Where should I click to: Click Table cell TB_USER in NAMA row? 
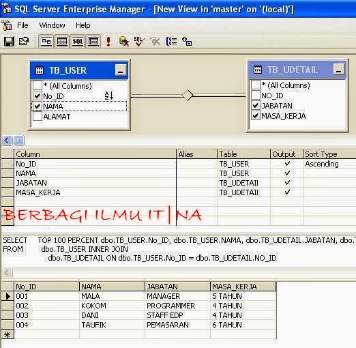[243, 173]
